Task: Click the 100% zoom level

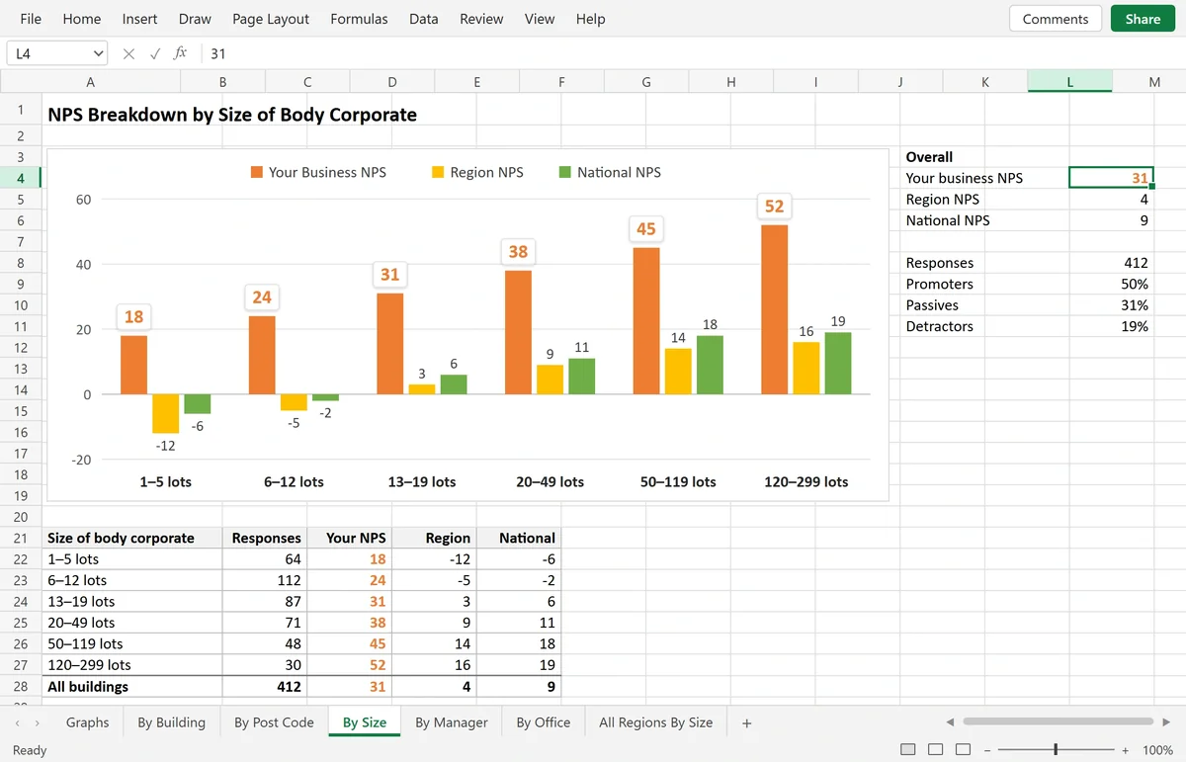Action: 1157,750
